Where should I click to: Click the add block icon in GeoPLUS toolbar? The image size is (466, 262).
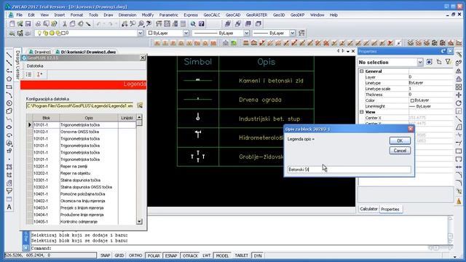39,74
